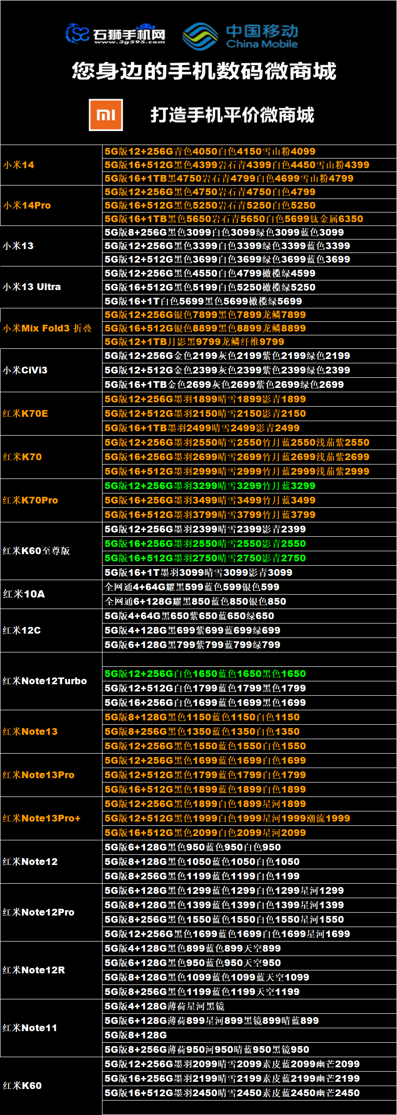Viewport: 397px width, 1115px height.
Task: Select the 小米13 model cell
Action: (51, 246)
